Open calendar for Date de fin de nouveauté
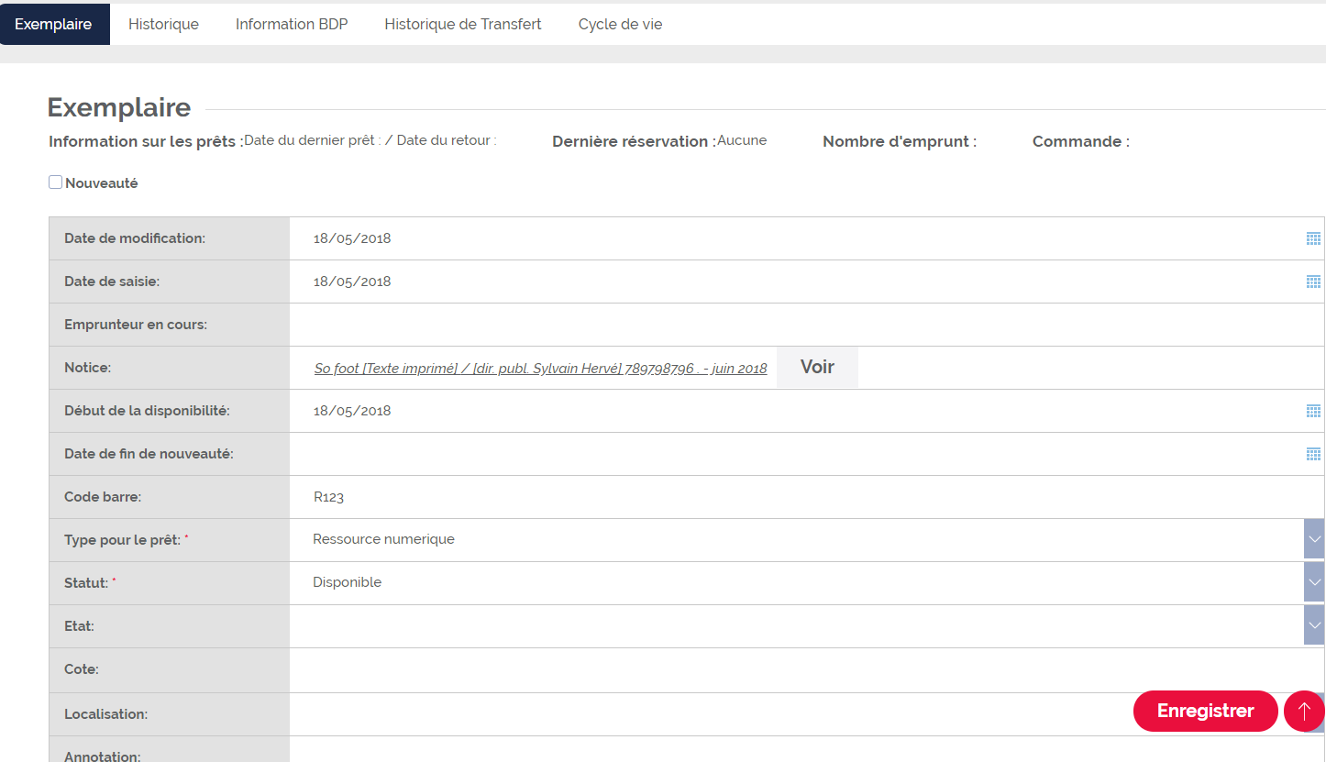Image resolution: width=1326 pixels, height=762 pixels. (1313, 454)
